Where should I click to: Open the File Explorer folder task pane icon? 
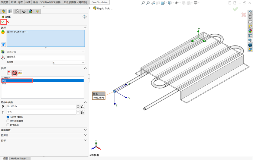click(x=250, y=22)
